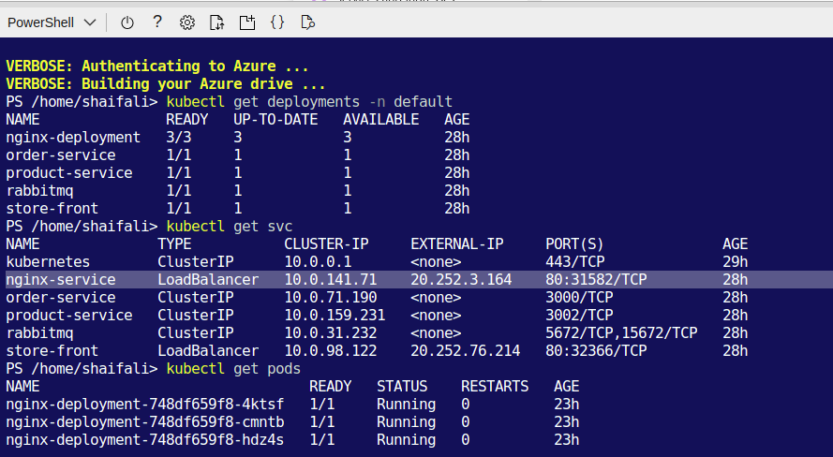Click the rabbitmq ClusterIP 10.0.31.232
The height and width of the screenshot is (457, 833).
(x=330, y=332)
